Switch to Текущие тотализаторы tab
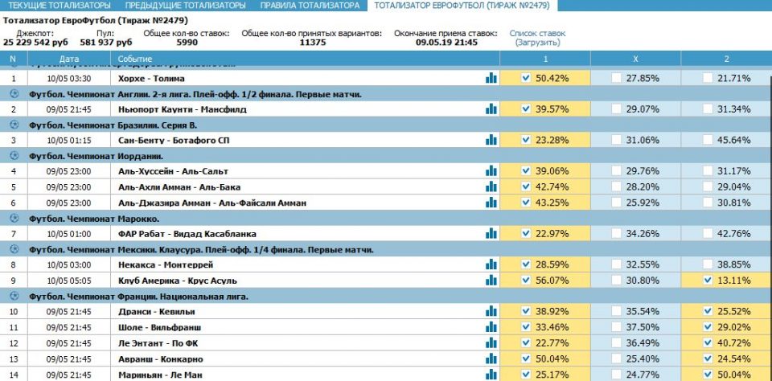 click(60, 6)
